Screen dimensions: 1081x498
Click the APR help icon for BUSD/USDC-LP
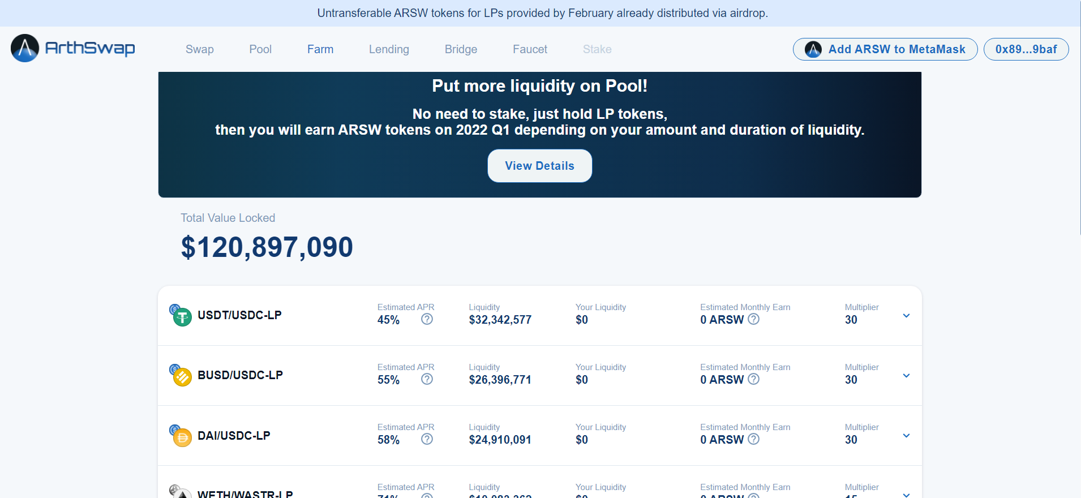[x=427, y=379]
